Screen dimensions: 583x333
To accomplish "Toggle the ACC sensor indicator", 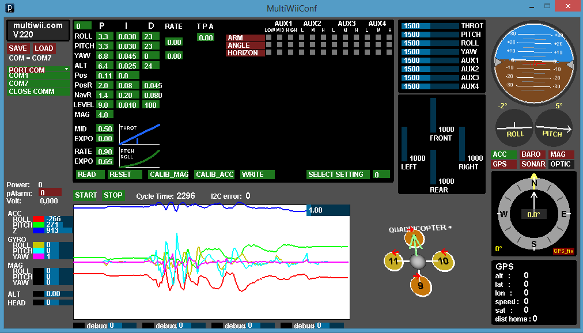I will click(503, 154).
